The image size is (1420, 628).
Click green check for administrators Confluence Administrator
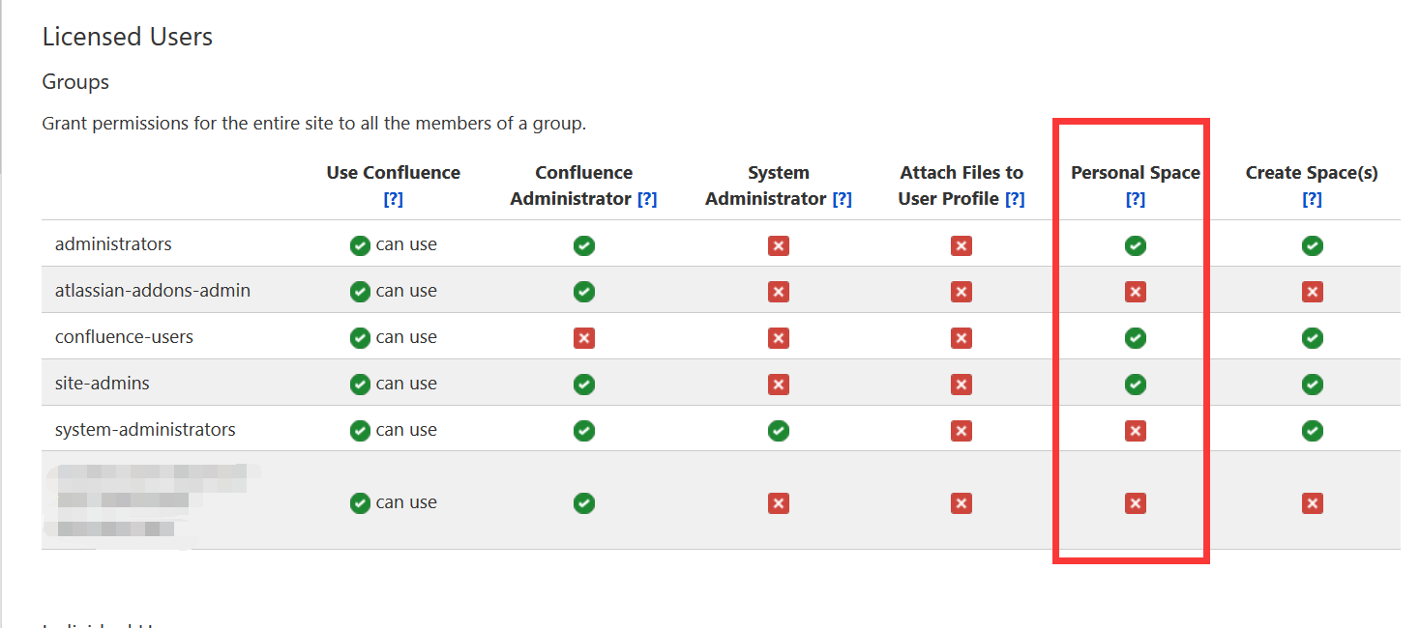pos(584,245)
